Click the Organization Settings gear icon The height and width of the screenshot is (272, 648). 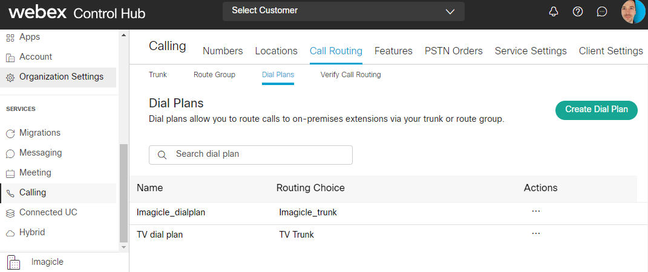coord(10,77)
